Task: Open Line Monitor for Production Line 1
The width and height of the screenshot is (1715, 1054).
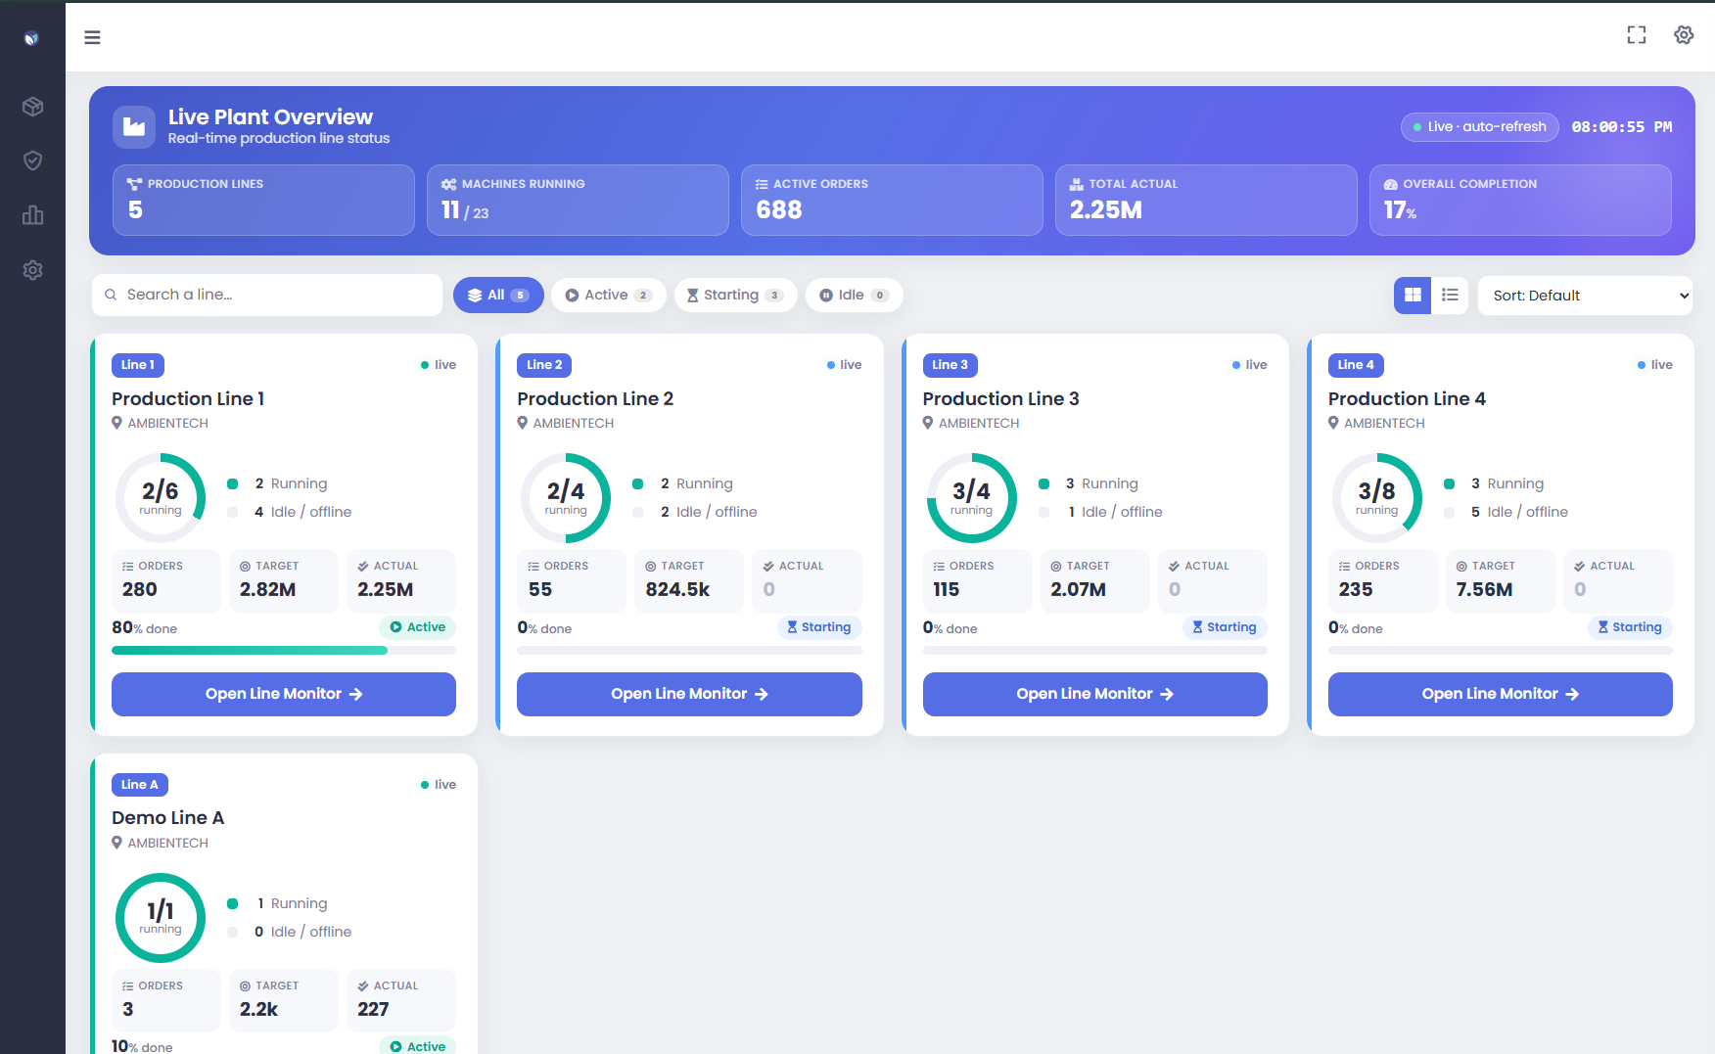Action: point(284,694)
